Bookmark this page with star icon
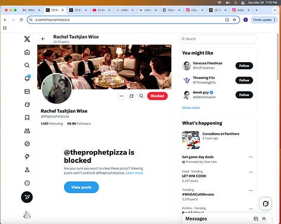Screen dimensions: 281x224 click(x=234, y=20)
